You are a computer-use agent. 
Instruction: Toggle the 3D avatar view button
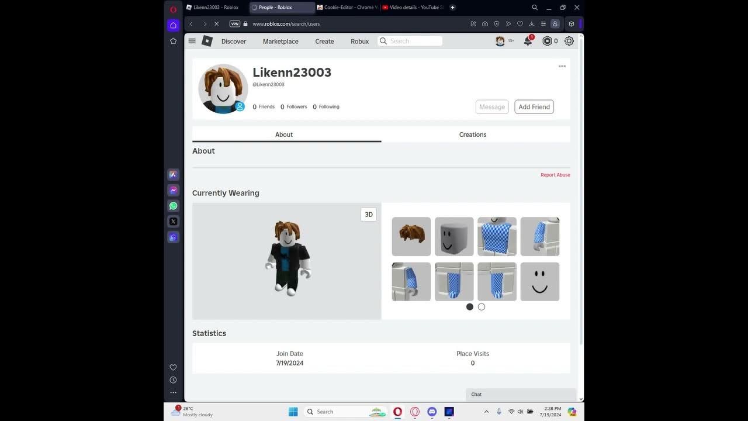click(x=369, y=215)
